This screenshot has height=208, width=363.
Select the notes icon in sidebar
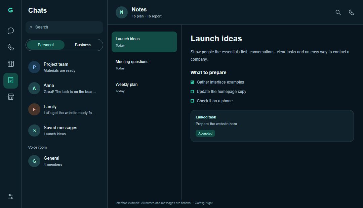11,81
